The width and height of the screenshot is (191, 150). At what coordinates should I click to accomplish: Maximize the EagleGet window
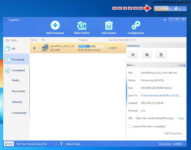[177, 19]
